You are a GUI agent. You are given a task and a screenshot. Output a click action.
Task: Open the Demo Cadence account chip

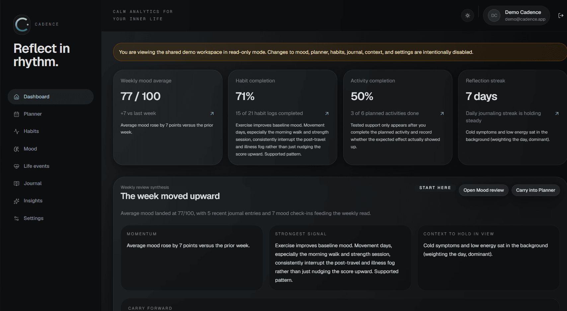point(517,16)
